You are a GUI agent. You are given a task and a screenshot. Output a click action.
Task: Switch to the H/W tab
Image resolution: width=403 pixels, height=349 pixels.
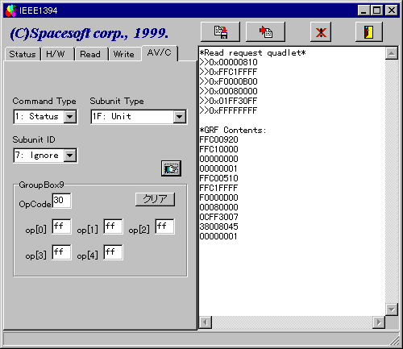[x=56, y=54]
